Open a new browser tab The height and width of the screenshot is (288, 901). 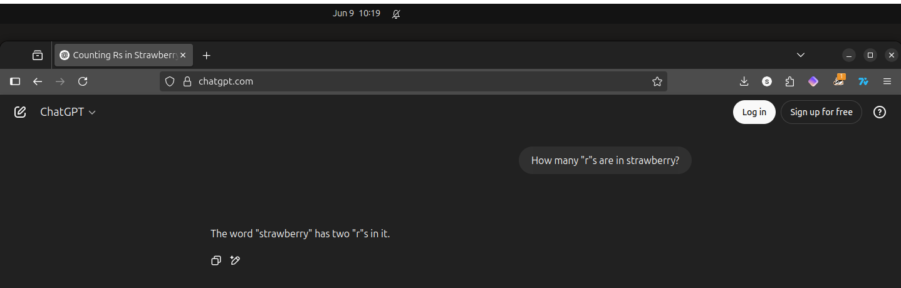point(207,55)
